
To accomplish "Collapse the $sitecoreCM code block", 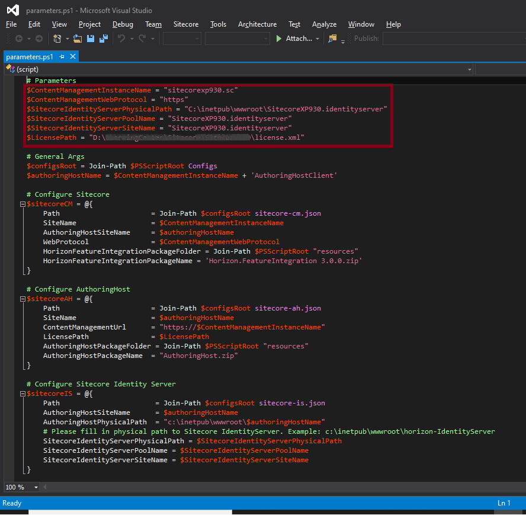I will [22, 204].
